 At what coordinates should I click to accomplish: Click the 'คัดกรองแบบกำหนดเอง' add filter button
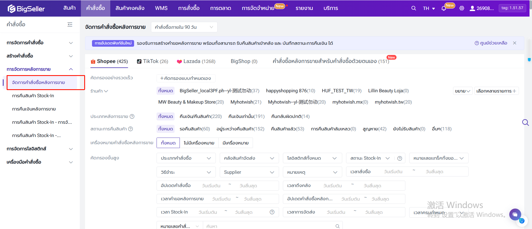click(186, 78)
